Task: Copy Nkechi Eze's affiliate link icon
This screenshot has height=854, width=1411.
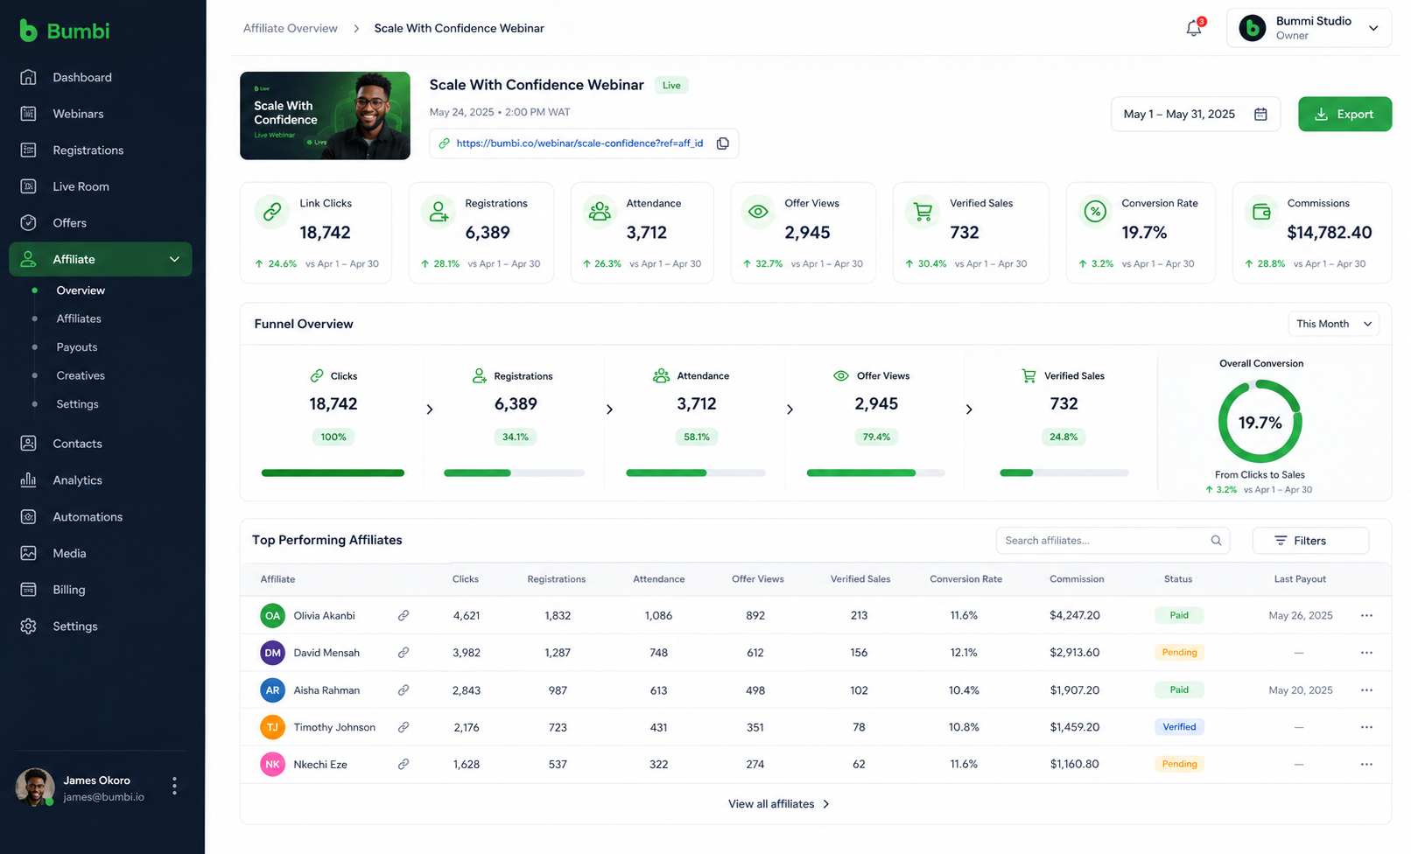Action: tap(404, 764)
